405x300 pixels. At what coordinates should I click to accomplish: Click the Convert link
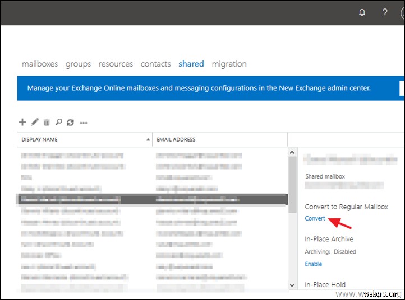tap(315, 218)
